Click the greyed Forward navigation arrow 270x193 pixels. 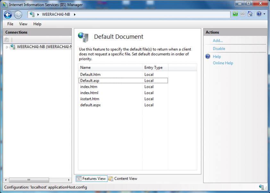[18, 15]
